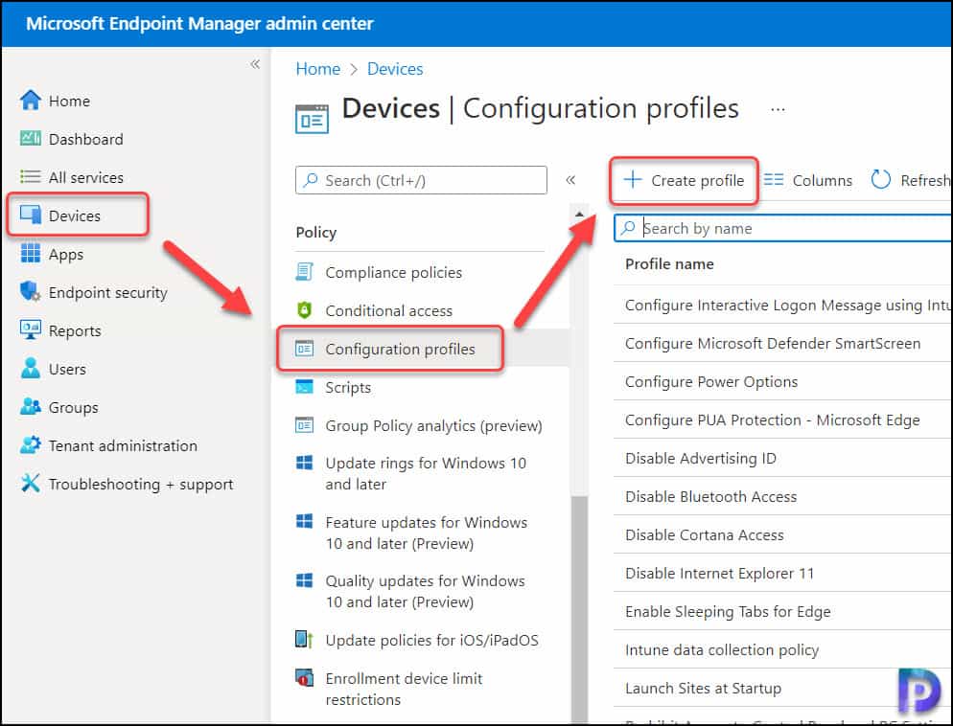Open Configure Power Options profile
This screenshot has width=953, height=726.
(711, 381)
